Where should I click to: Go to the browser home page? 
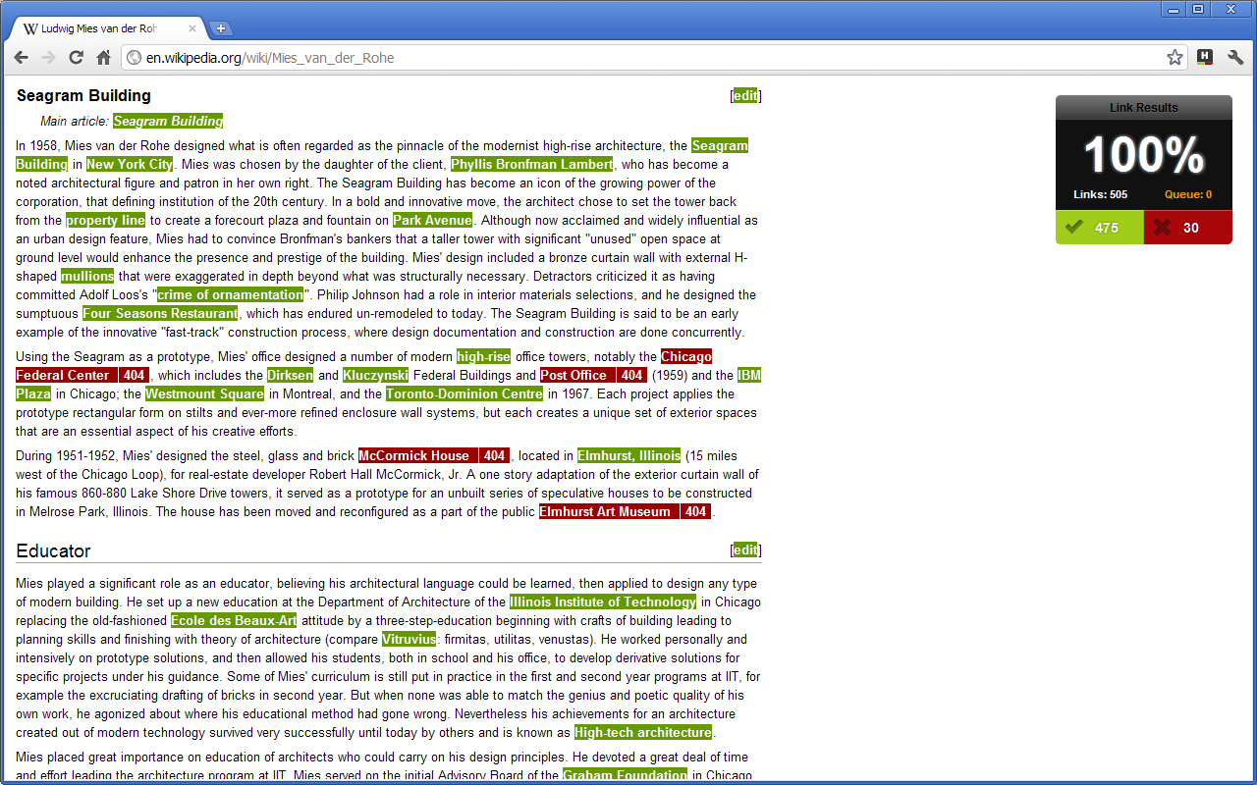103,58
